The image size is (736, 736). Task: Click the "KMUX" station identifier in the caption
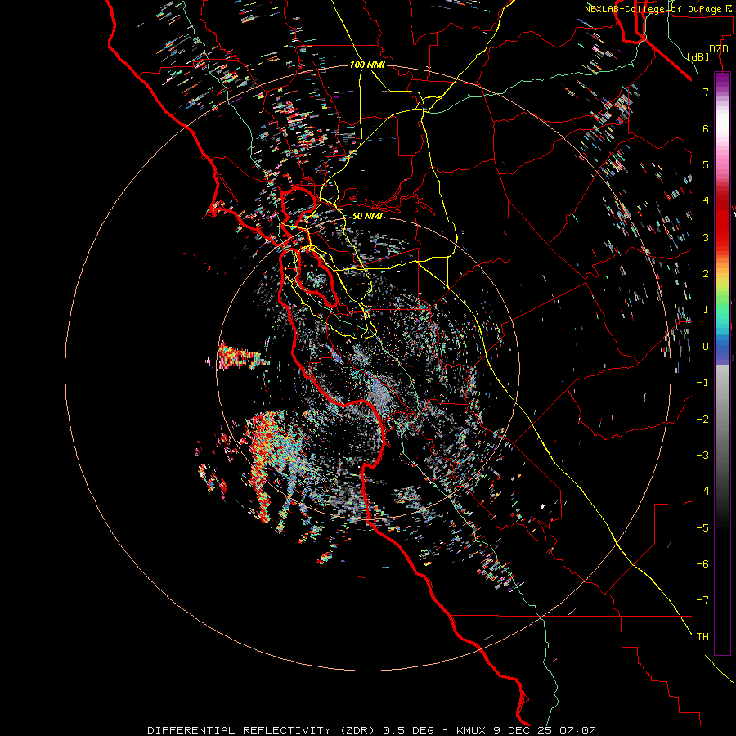tap(473, 730)
